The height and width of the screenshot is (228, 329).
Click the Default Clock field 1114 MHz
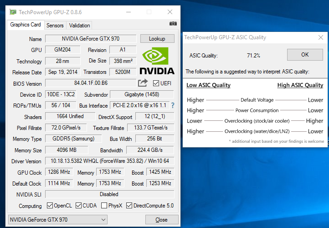tap(59, 183)
